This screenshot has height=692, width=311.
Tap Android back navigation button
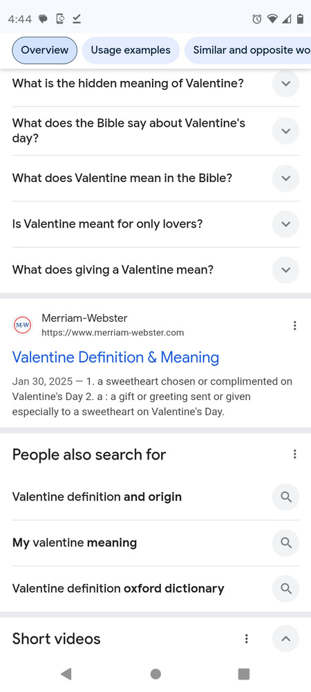(x=66, y=673)
